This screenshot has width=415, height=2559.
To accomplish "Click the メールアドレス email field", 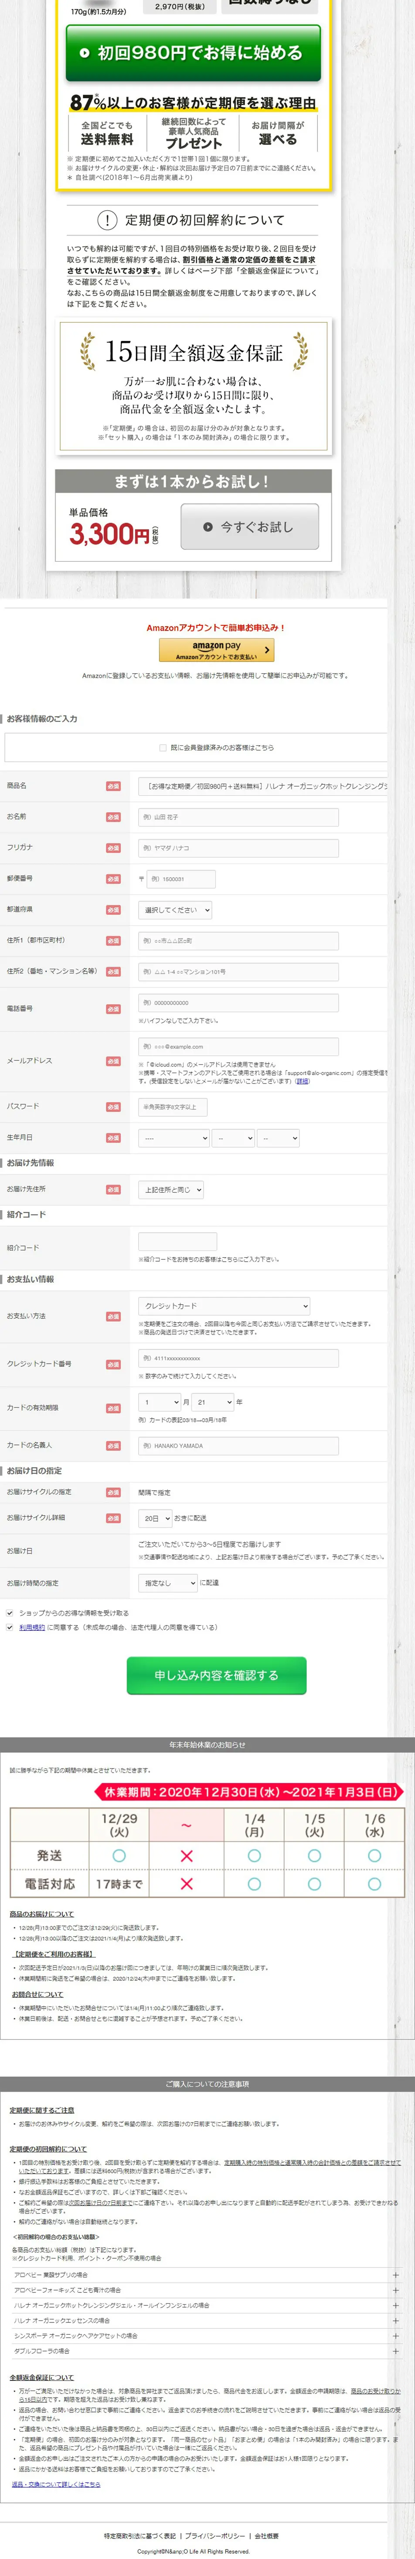I will click(x=238, y=1046).
